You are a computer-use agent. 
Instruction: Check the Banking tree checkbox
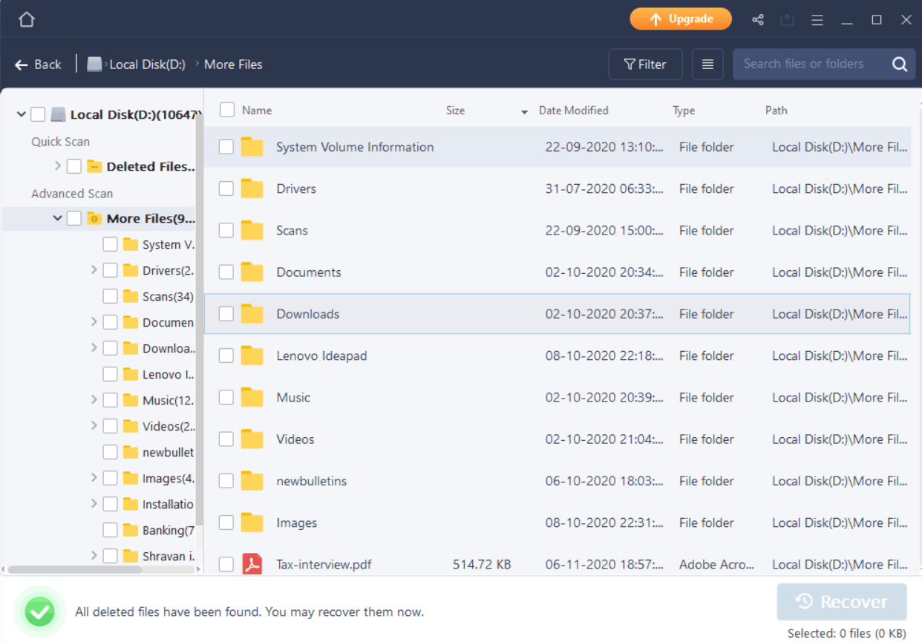tap(110, 530)
